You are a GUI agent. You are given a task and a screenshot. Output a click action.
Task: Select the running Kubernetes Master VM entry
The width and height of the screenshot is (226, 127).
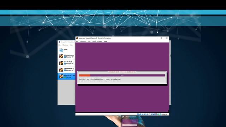[66, 76]
